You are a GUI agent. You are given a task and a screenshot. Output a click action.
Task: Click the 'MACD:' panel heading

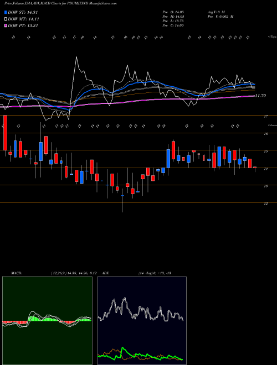[17, 273]
